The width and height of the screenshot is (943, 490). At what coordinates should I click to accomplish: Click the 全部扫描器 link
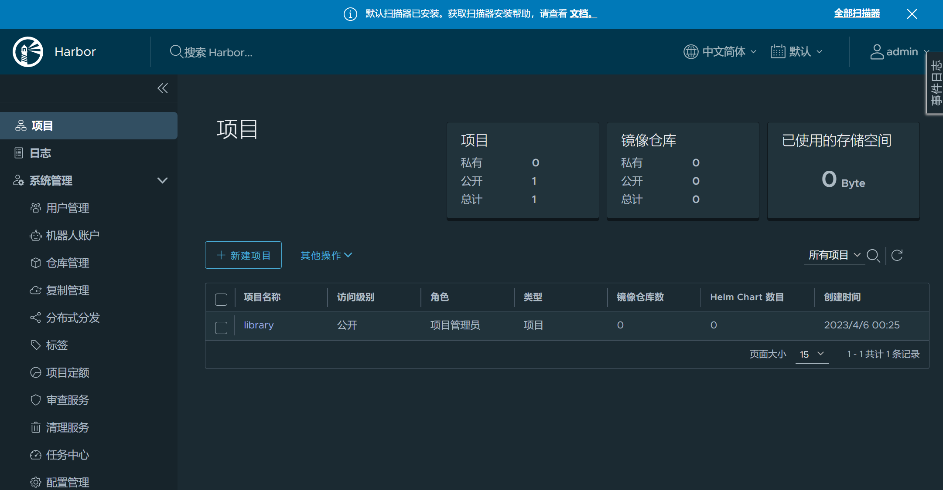[x=857, y=14]
